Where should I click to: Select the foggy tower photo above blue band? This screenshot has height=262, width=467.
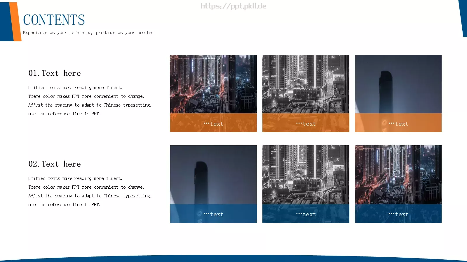(213, 175)
